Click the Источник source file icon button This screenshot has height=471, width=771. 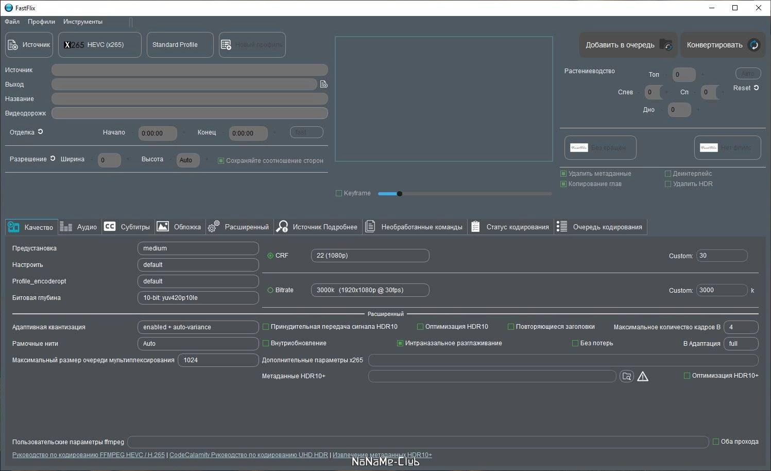click(30, 45)
